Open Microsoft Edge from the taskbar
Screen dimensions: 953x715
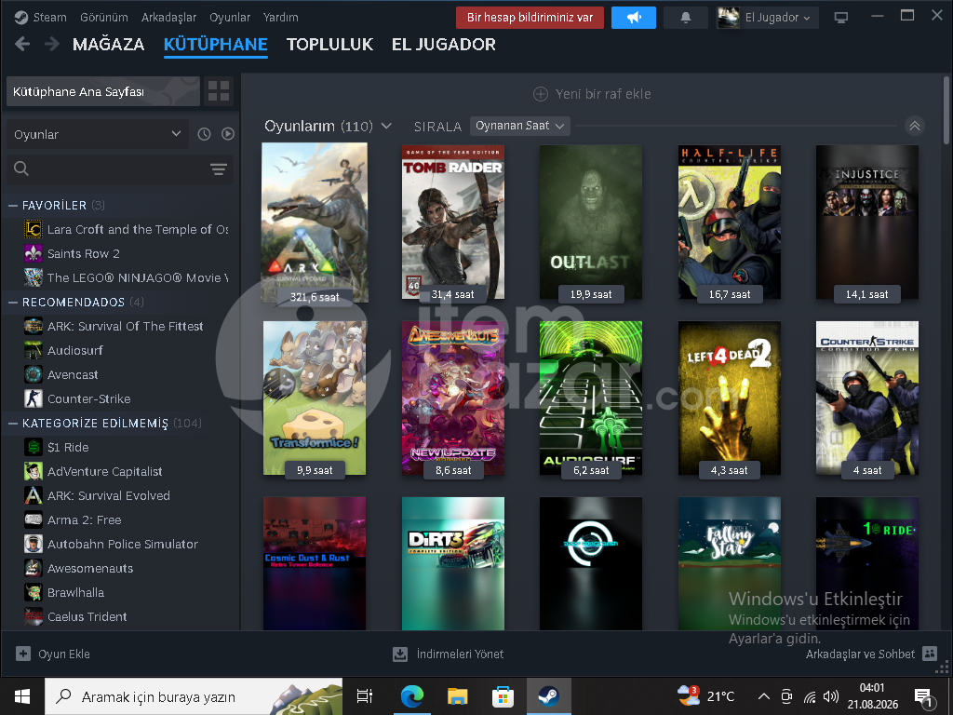click(x=412, y=696)
